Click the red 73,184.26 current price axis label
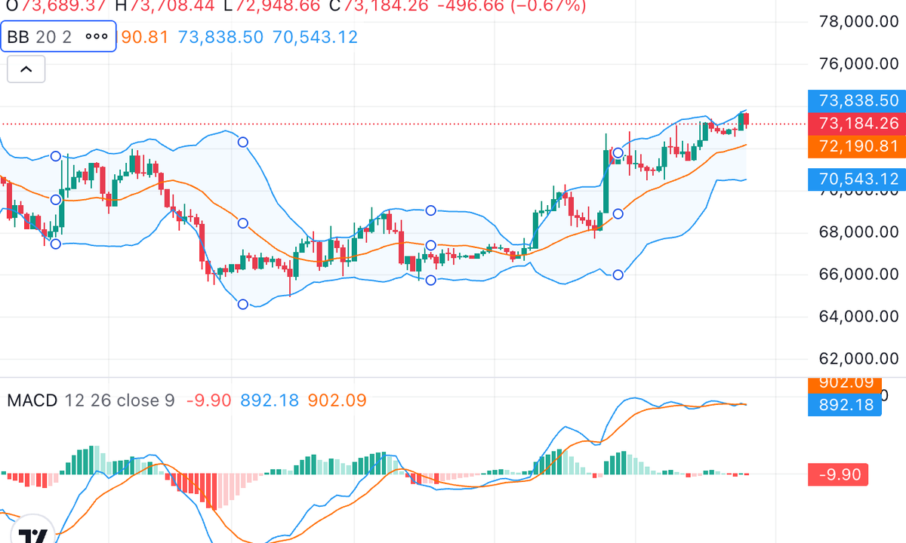Screen dimensions: 906x543 [856, 124]
